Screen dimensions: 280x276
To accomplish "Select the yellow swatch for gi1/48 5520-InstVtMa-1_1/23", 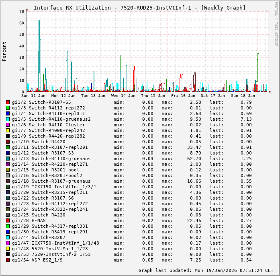I will coord(8,249).
